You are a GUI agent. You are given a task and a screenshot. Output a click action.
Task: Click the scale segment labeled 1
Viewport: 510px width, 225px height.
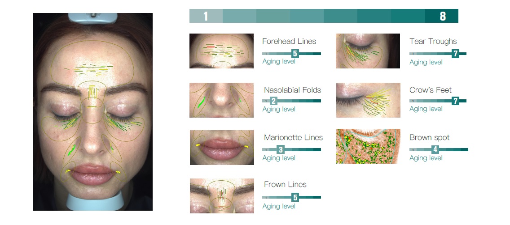[x=206, y=16]
